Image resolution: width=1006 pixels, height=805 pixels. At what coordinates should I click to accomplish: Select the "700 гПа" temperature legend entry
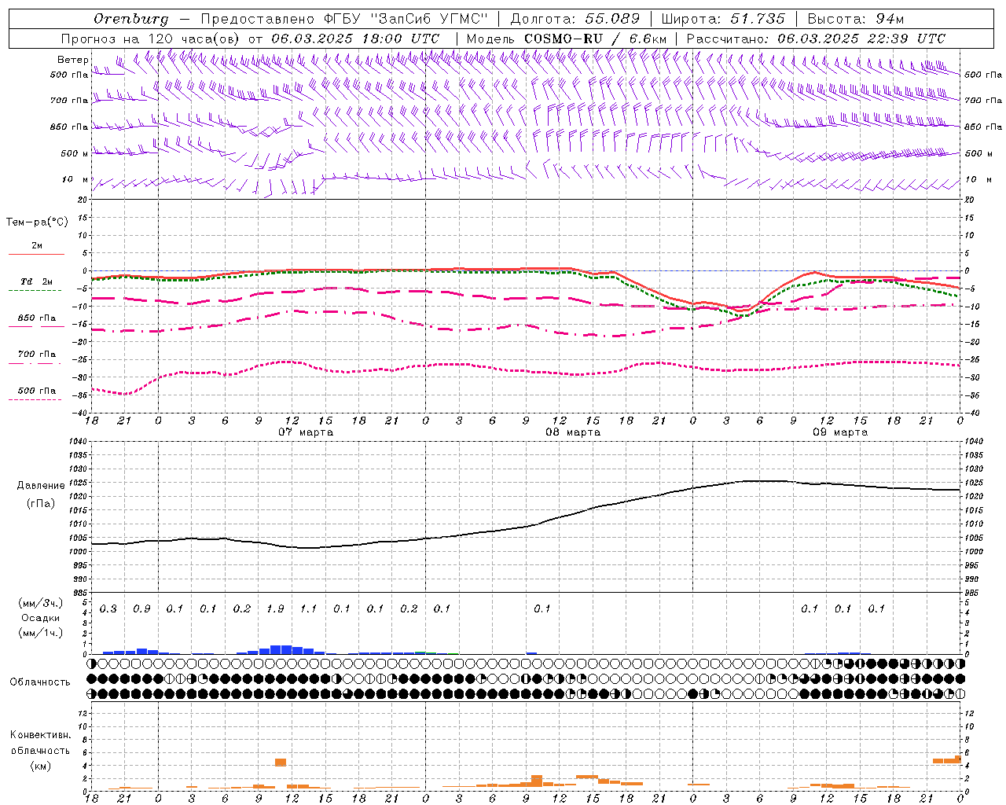(36, 354)
